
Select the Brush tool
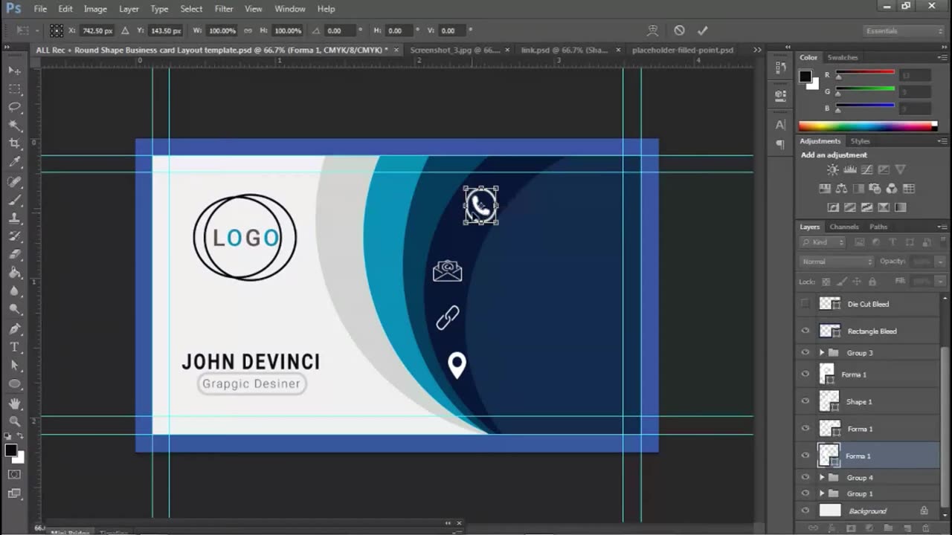(x=15, y=200)
